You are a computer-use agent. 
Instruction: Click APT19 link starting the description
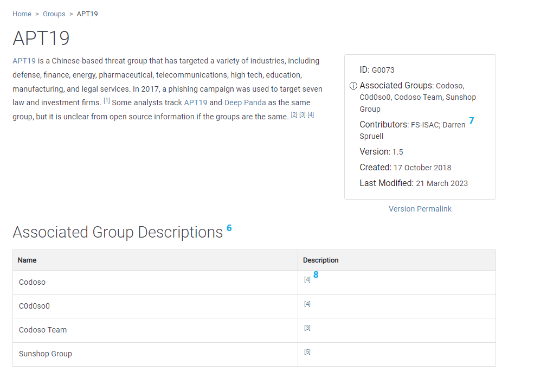[x=24, y=61]
